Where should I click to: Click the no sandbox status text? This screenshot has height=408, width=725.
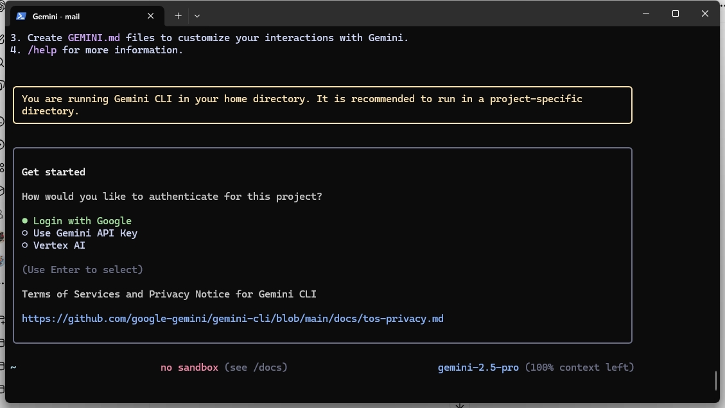[189, 368]
